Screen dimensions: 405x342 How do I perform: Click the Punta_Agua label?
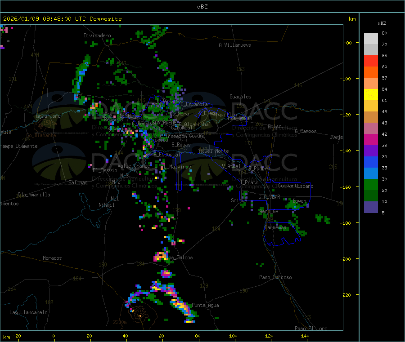[x=205, y=305]
